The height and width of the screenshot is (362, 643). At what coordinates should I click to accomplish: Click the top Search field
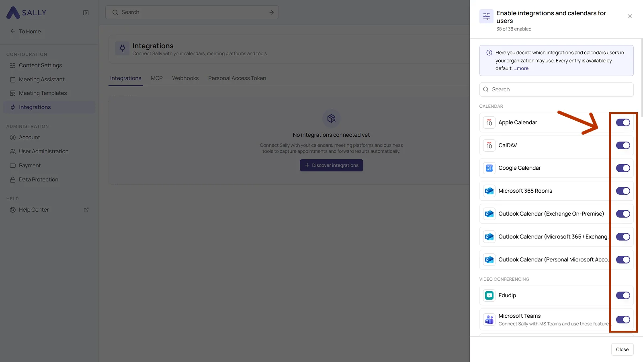pos(192,12)
